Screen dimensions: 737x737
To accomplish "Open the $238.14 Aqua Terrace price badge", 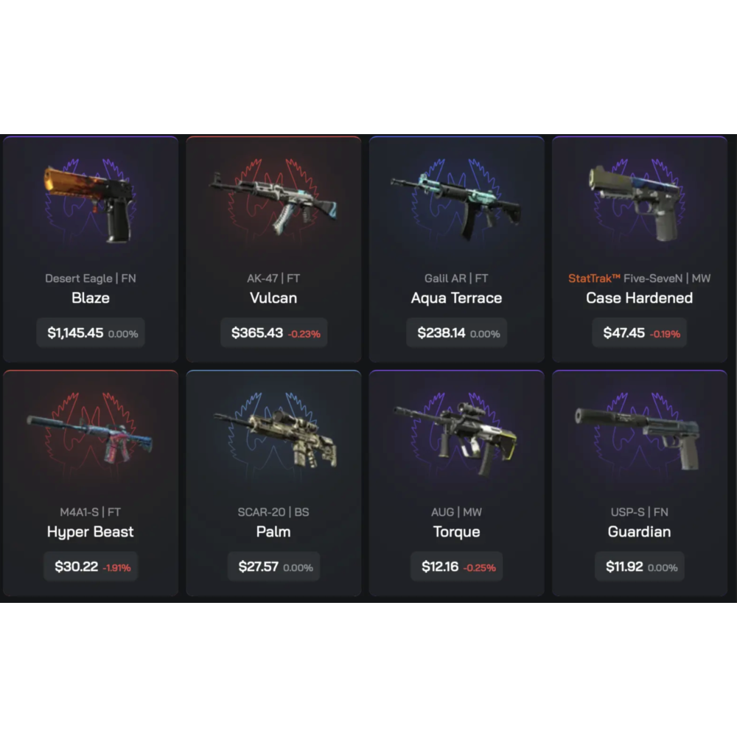I will point(456,333).
